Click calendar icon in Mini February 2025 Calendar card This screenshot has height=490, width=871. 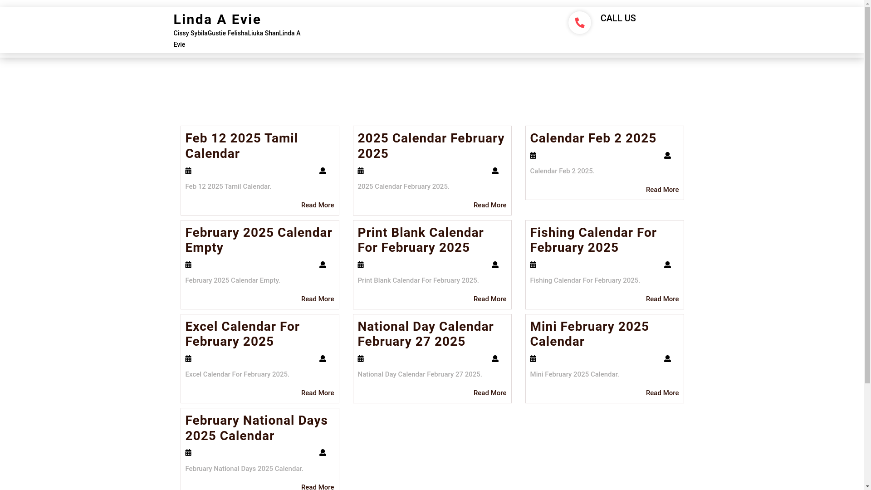[x=533, y=359]
